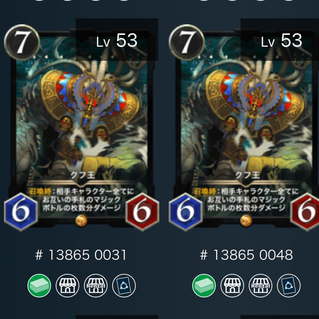This screenshot has width=319, height=319.
Task: Click blue attack hexagon 6 on right card
Action: [186, 212]
